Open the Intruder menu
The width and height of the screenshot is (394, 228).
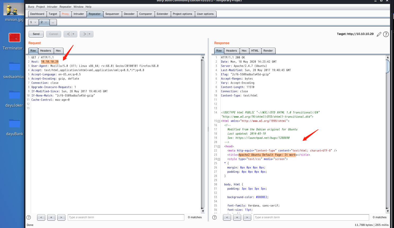[52, 7]
